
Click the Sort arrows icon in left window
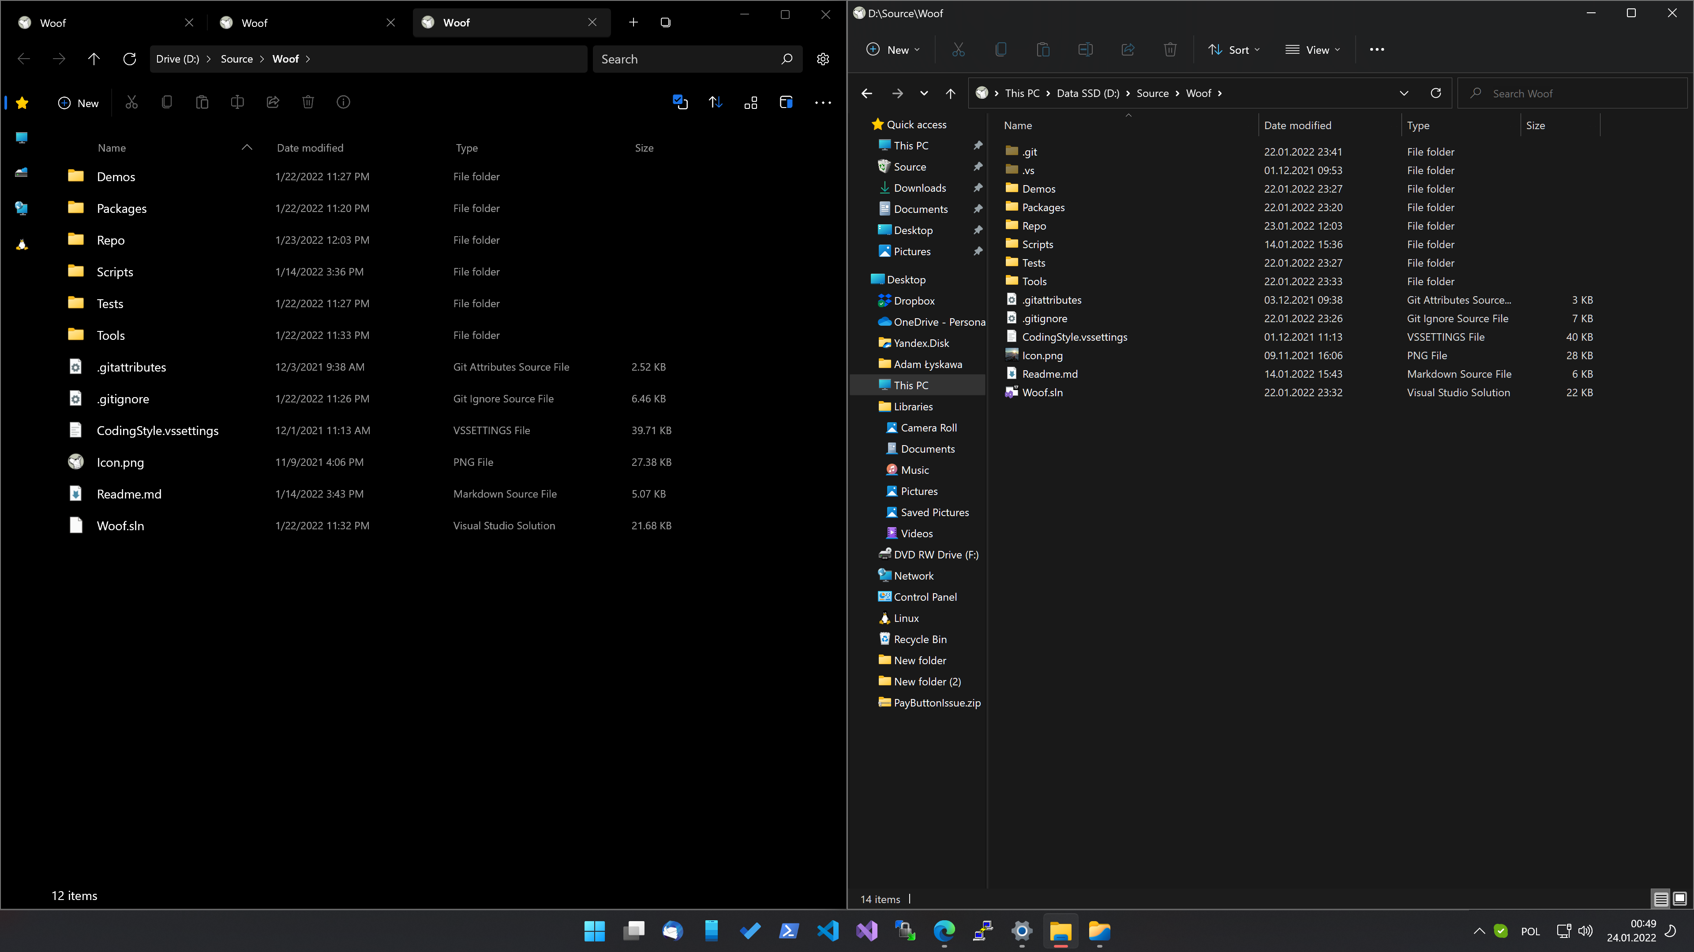tap(716, 103)
